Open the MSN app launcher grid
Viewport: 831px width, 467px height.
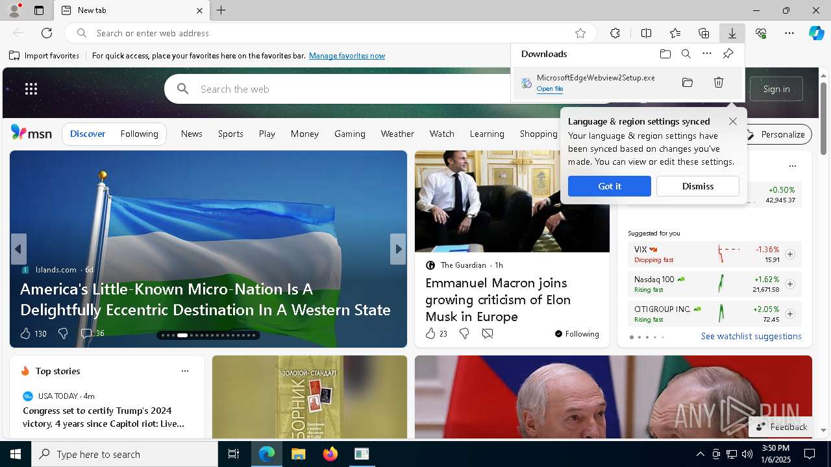pos(31,89)
